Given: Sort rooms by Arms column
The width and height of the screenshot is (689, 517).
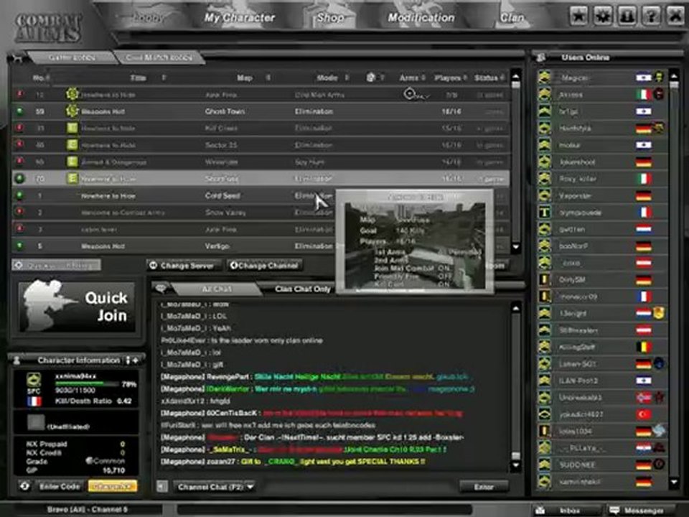Looking at the screenshot, I should [412, 78].
